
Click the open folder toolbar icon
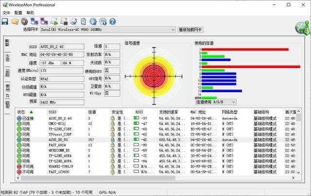click(x=15, y=21)
